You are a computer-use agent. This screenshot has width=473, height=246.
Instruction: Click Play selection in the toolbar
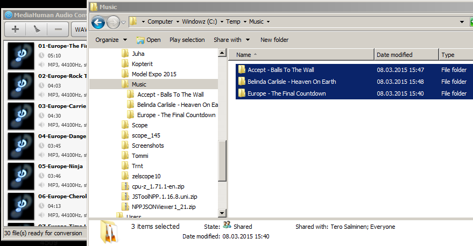tap(187, 40)
